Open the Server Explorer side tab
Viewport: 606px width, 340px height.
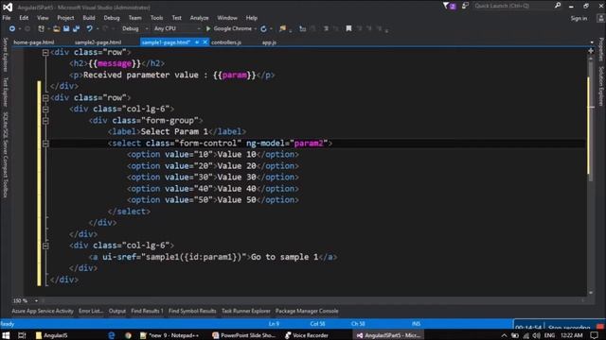tap(5, 55)
